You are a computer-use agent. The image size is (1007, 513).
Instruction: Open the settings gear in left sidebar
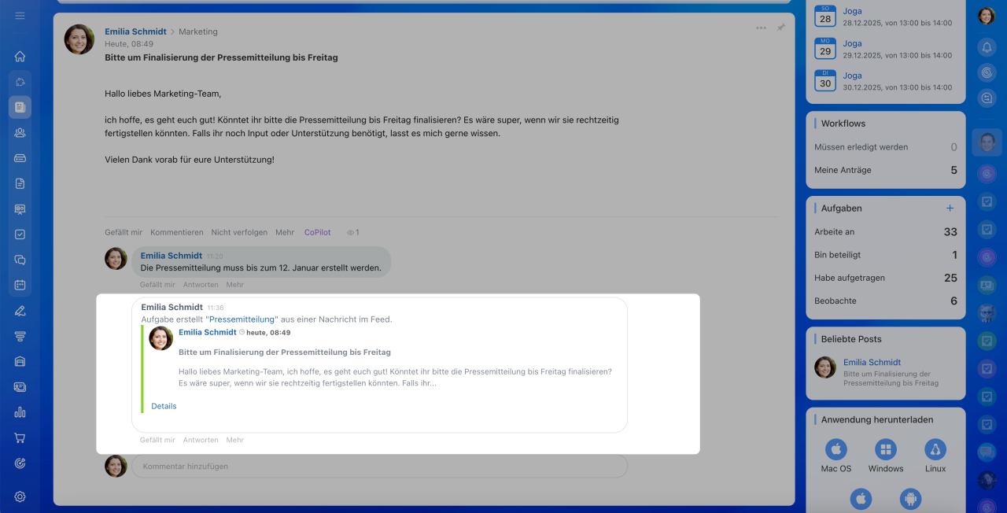pyautogui.click(x=20, y=496)
